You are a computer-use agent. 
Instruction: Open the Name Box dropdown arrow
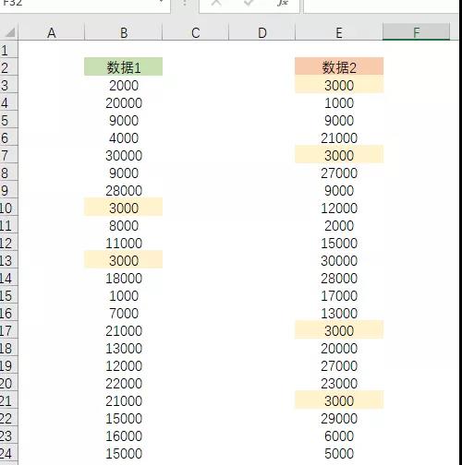click(x=161, y=3)
